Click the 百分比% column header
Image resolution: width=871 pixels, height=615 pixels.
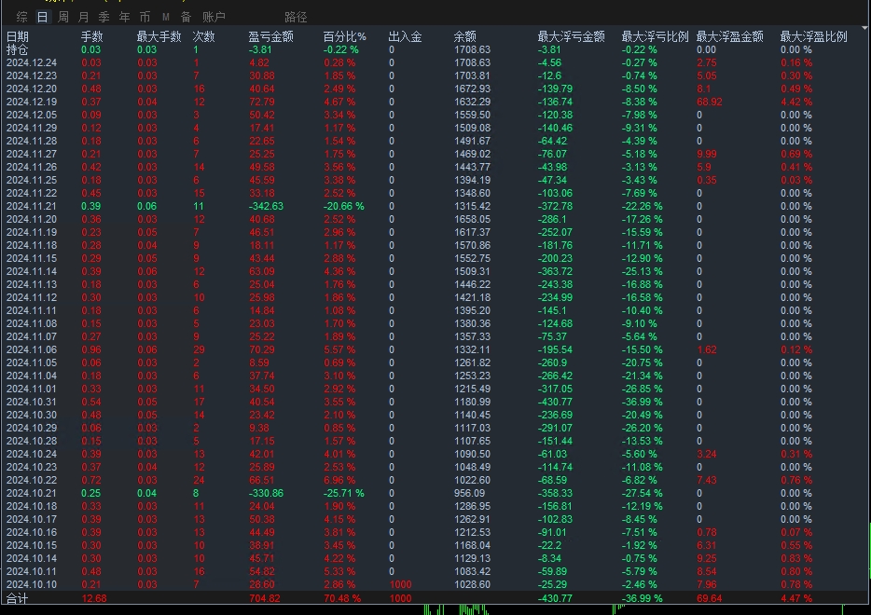(346, 35)
